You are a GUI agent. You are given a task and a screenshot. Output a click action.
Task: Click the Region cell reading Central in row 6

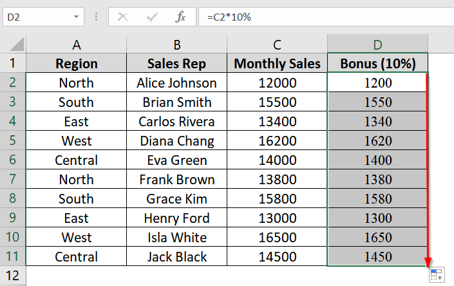[x=77, y=160]
